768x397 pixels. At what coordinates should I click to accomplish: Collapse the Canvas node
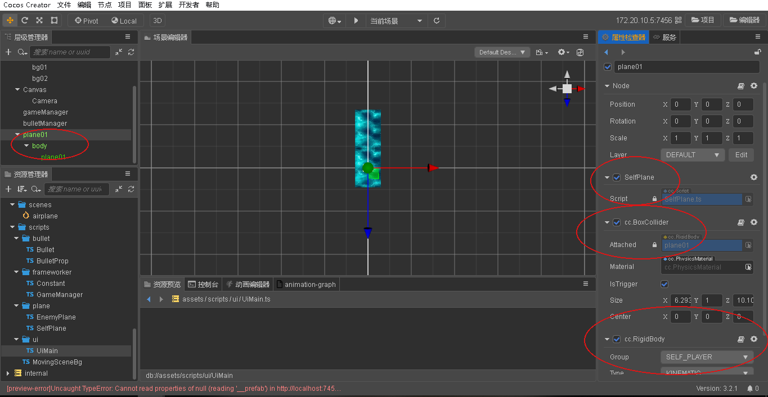[17, 90]
